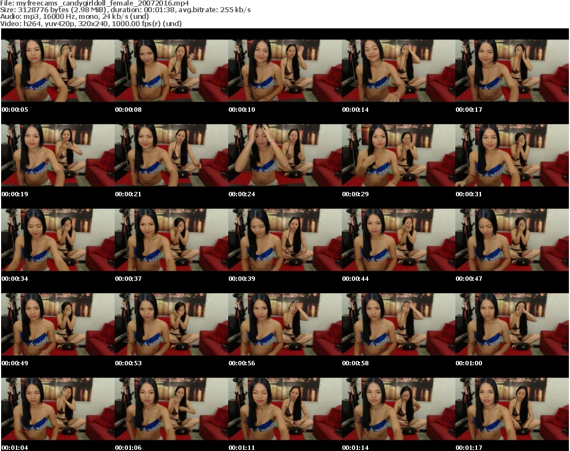
Task: View the snapshot taken at 00:01:04
Action: tap(58, 409)
